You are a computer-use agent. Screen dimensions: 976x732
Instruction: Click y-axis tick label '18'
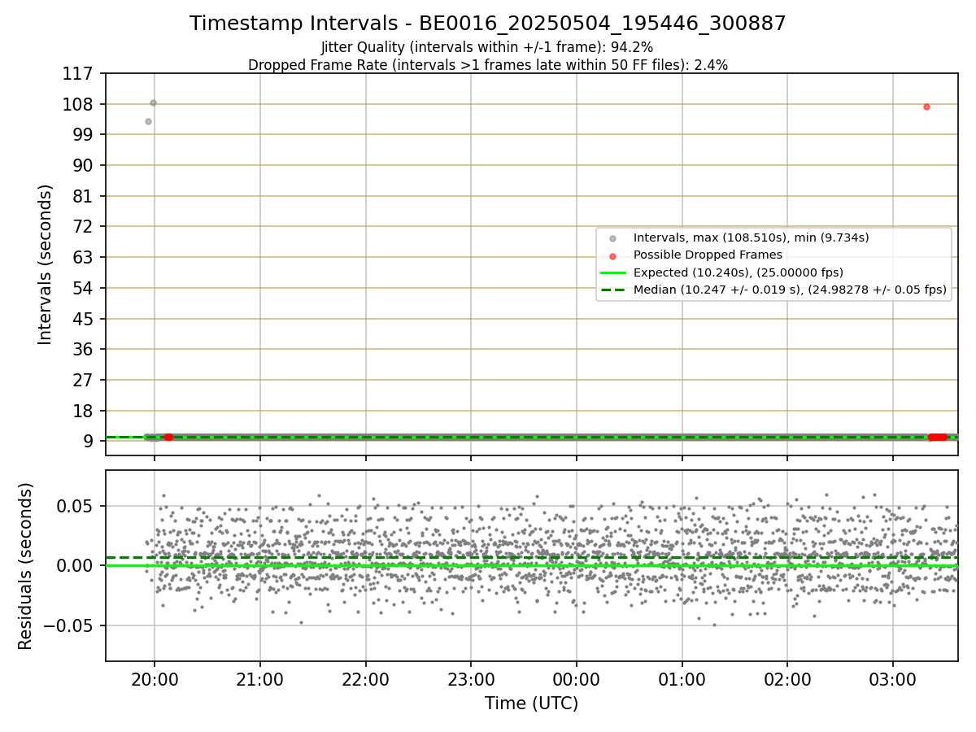[x=85, y=411]
